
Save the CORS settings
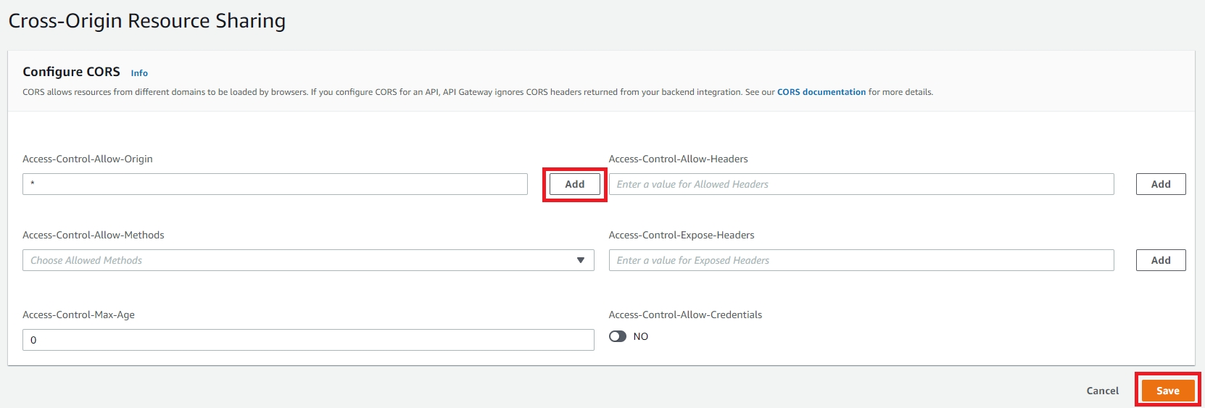pyautogui.click(x=1167, y=391)
